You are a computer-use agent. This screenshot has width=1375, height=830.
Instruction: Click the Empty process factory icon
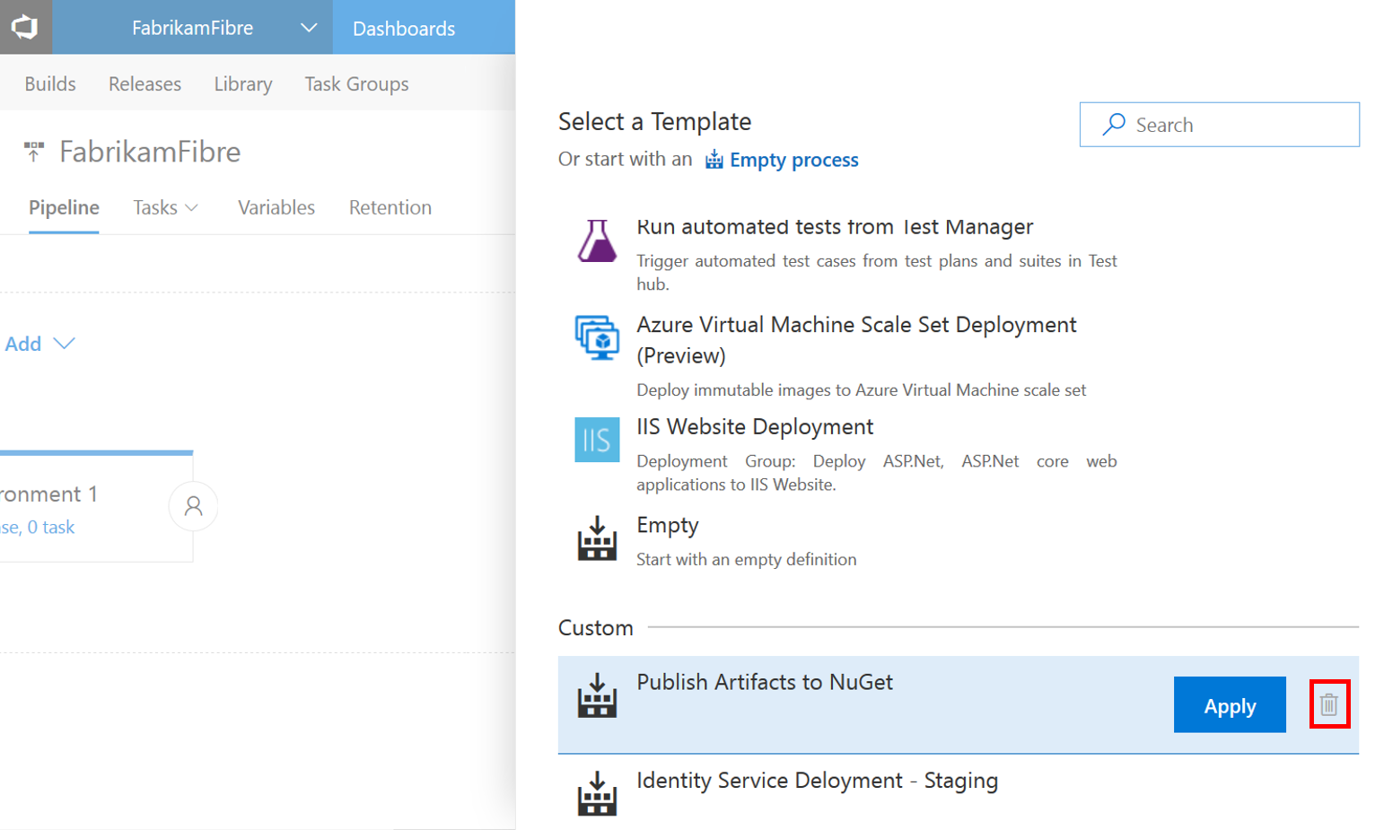[714, 160]
